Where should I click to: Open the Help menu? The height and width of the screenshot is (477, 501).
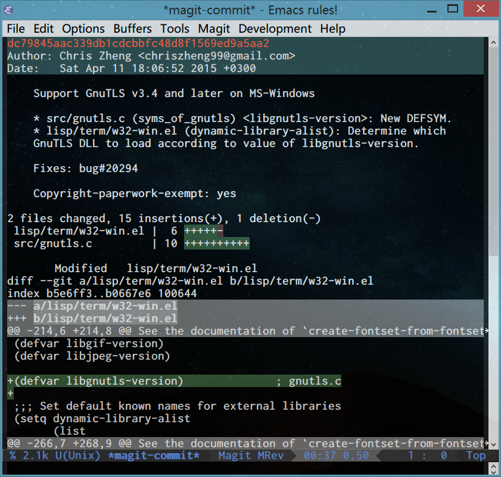click(x=332, y=29)
